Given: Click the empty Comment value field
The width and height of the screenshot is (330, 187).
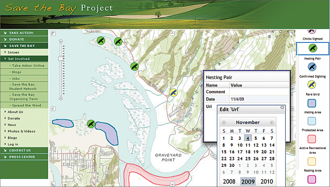Looking at the screenshot, I should (259, 92).
